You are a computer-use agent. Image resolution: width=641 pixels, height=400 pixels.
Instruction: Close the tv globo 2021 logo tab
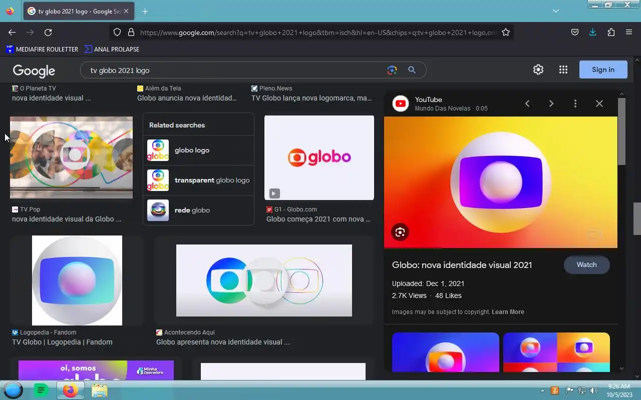coord(126,11)
